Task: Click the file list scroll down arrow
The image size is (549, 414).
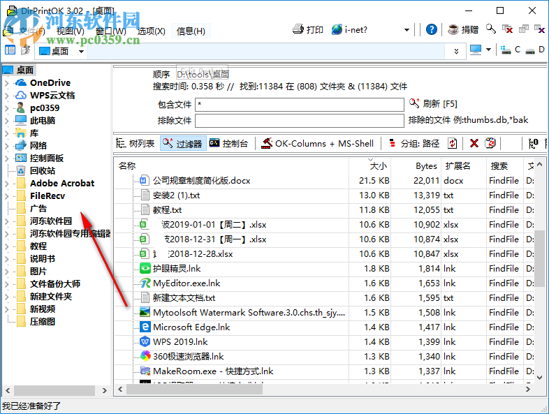Action: (539, 378)
